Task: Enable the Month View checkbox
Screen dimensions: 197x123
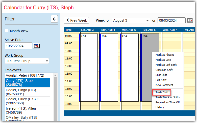Action: pyautogui.click(x=7, y=31)
